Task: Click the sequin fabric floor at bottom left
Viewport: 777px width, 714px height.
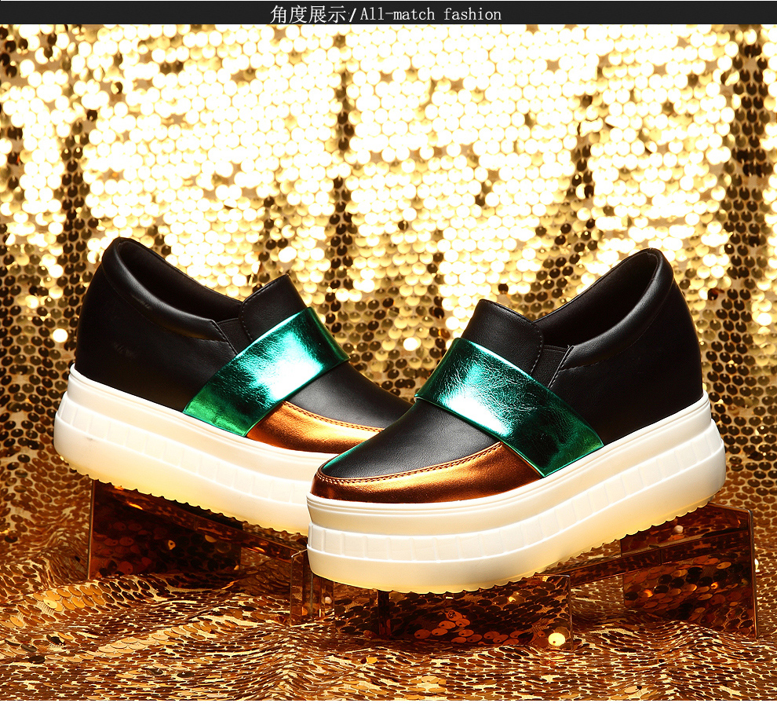Action: [x=94, y=644]
